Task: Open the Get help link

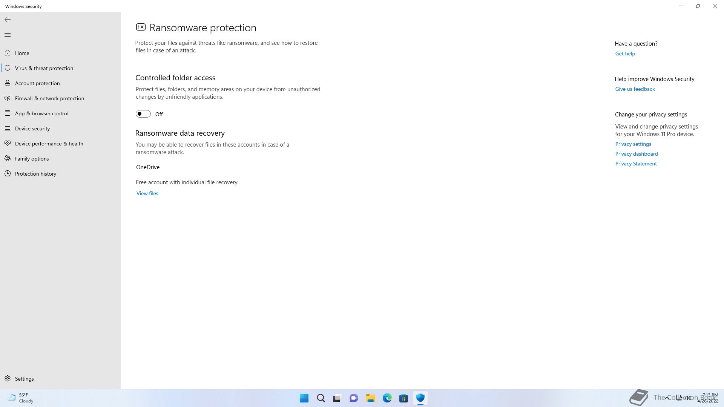Action: pyautogui.click(x=625, y=54)
